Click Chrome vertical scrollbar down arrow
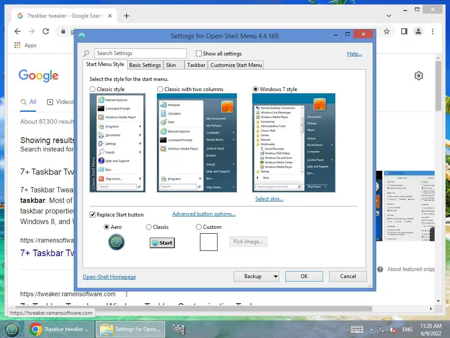Viewport: 450px width, 338px height. click(438, 301)
